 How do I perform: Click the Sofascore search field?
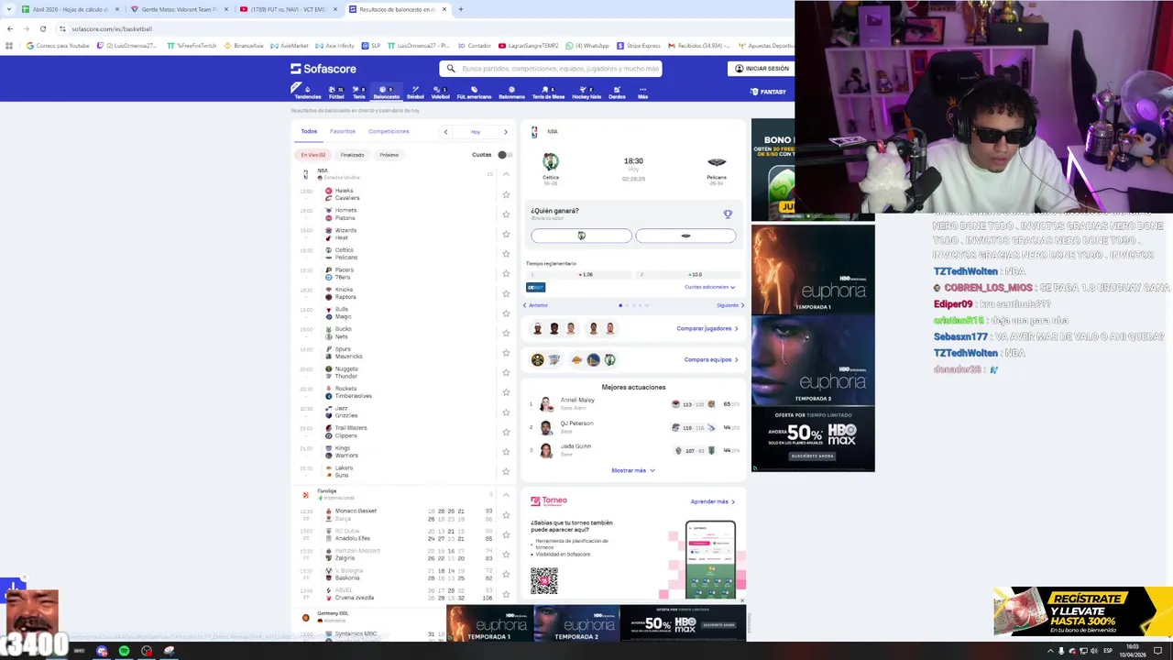[550, 69]
